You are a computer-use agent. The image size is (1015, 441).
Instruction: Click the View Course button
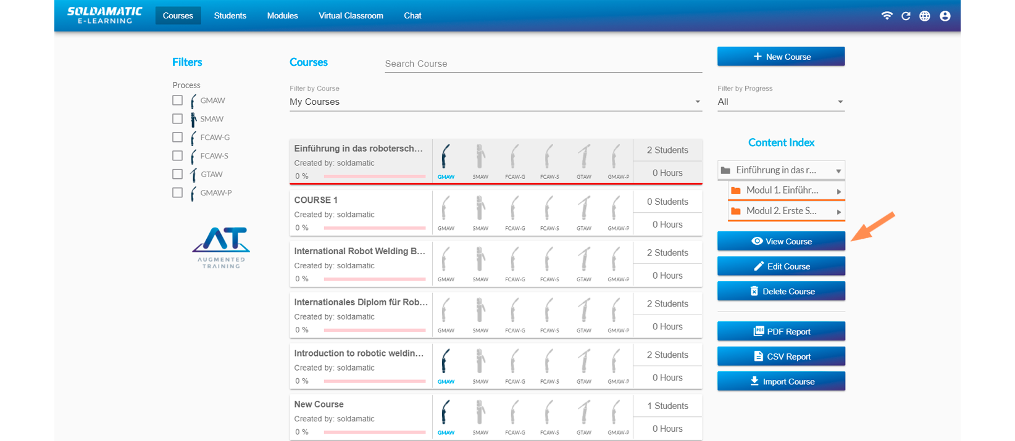tap(781, 241)
